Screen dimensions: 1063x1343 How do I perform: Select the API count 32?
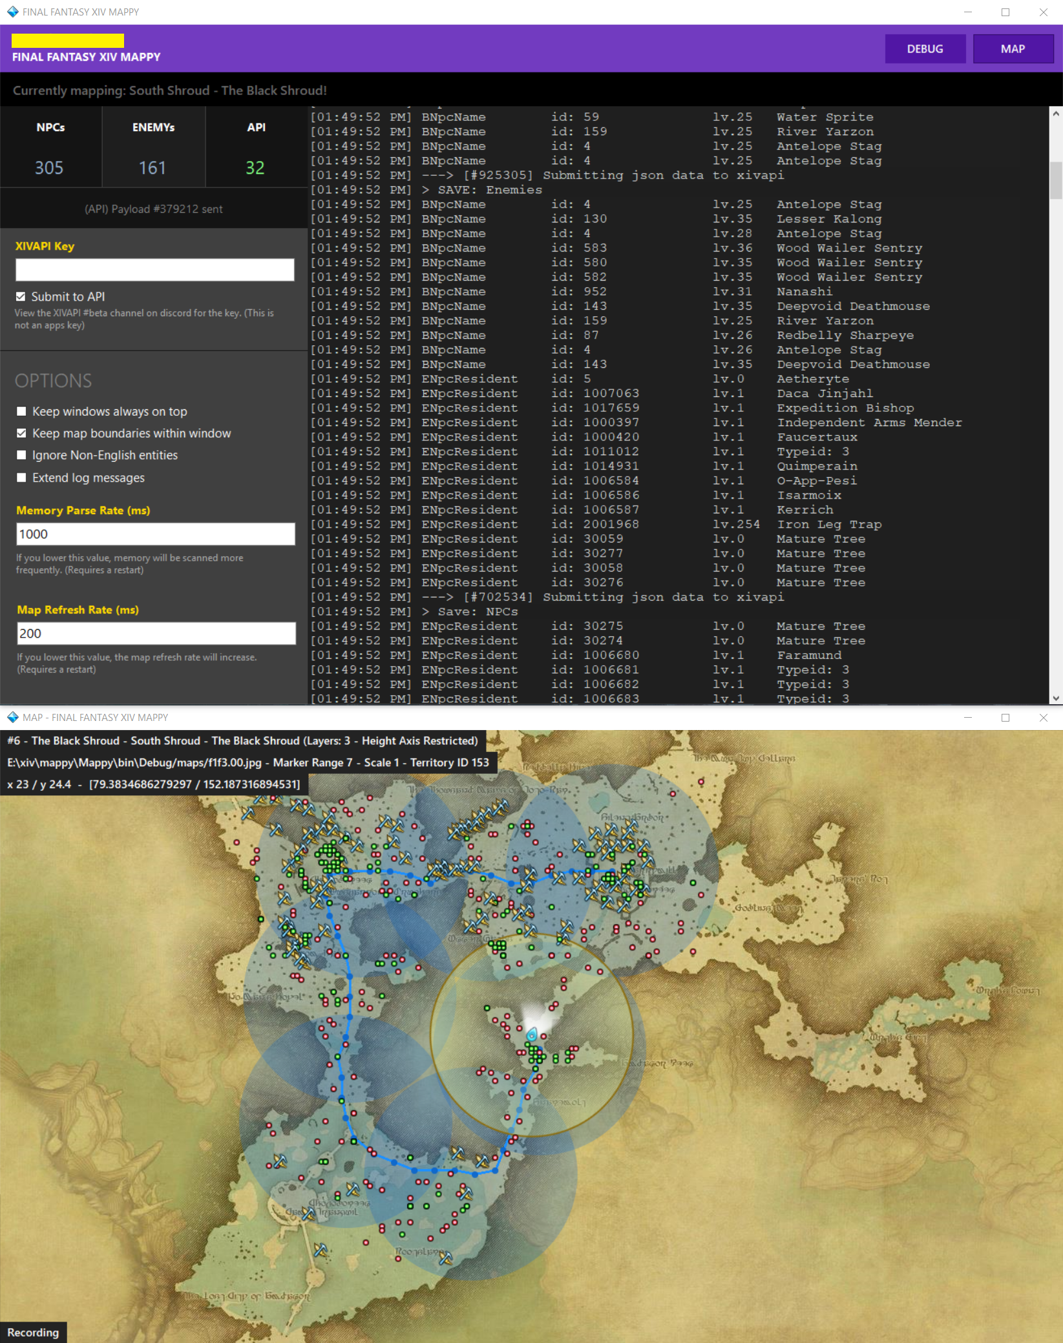tap(255, 168)
